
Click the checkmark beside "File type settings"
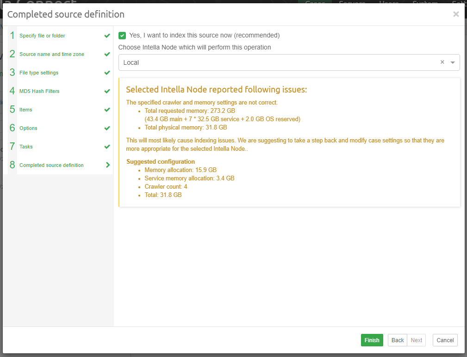click(107, 72)
